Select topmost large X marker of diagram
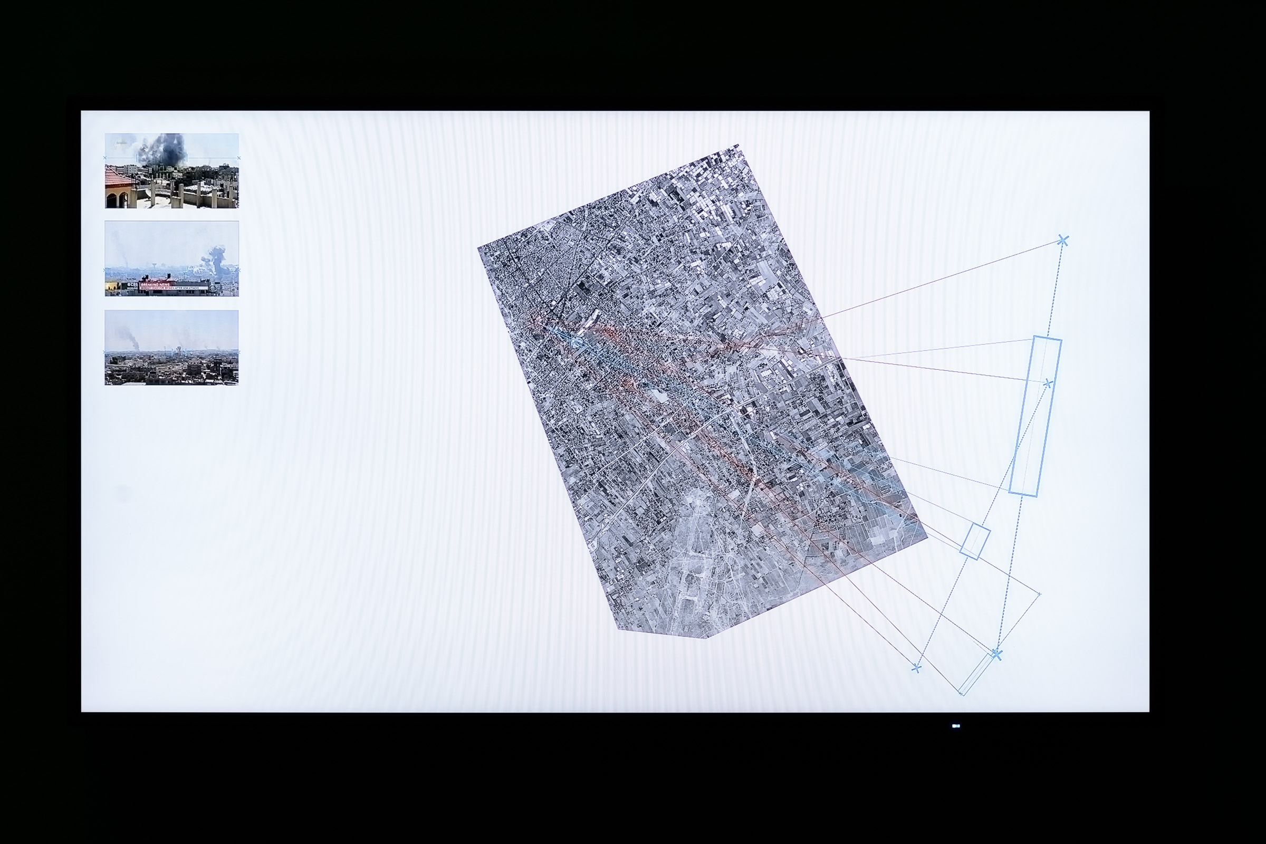This screenshot has height=844, width=1266. click(x=1062, y=240)
